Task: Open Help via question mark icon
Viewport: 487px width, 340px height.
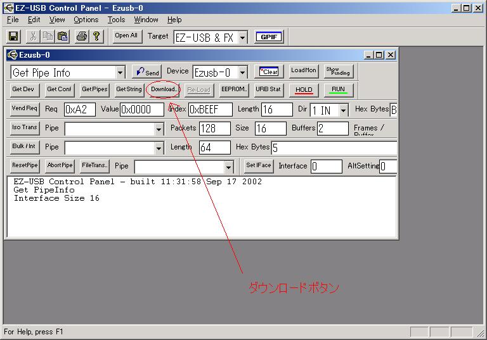Action: click(x=96, y=37)
